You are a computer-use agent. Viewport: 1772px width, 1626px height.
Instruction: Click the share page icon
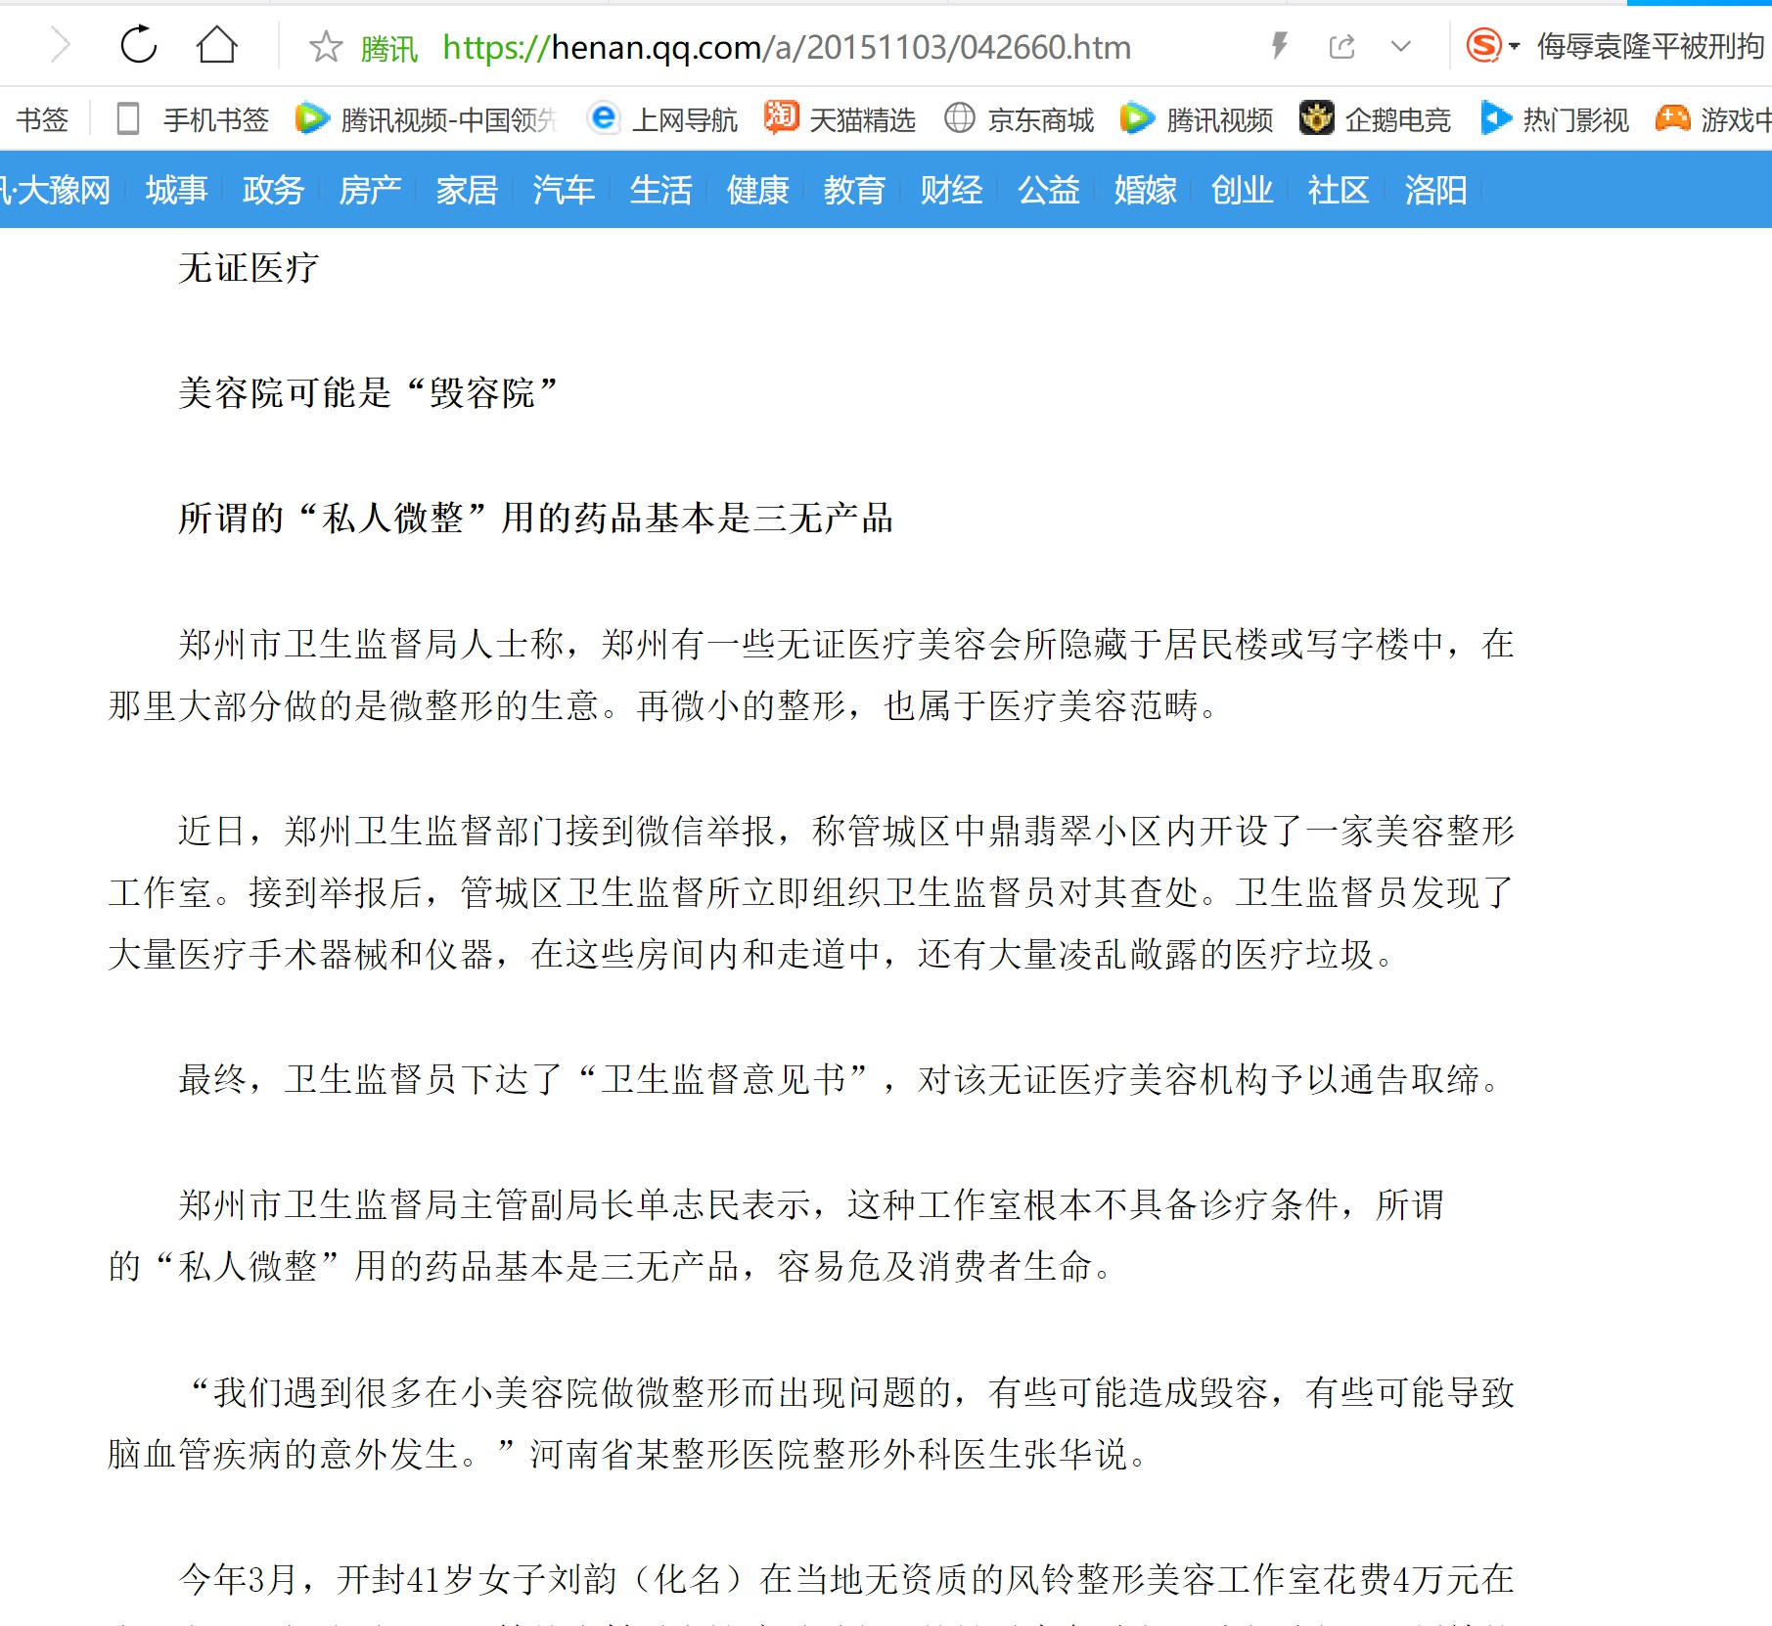[x=1341, y=46]
